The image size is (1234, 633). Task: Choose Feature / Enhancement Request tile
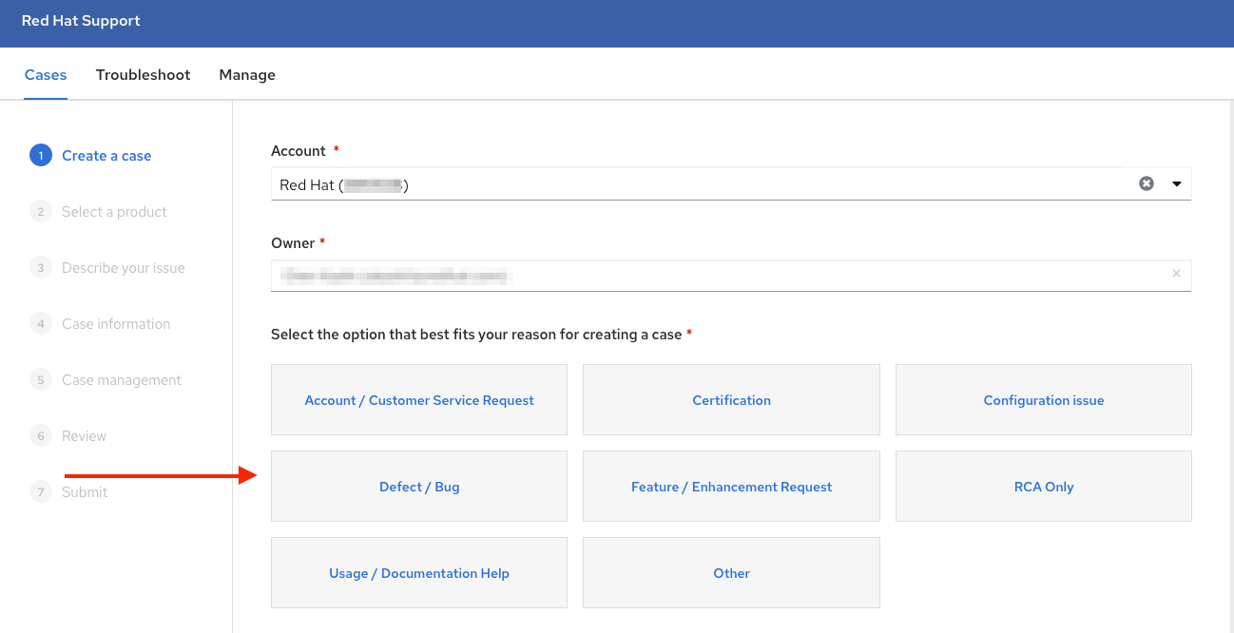[x=731, y=487]
